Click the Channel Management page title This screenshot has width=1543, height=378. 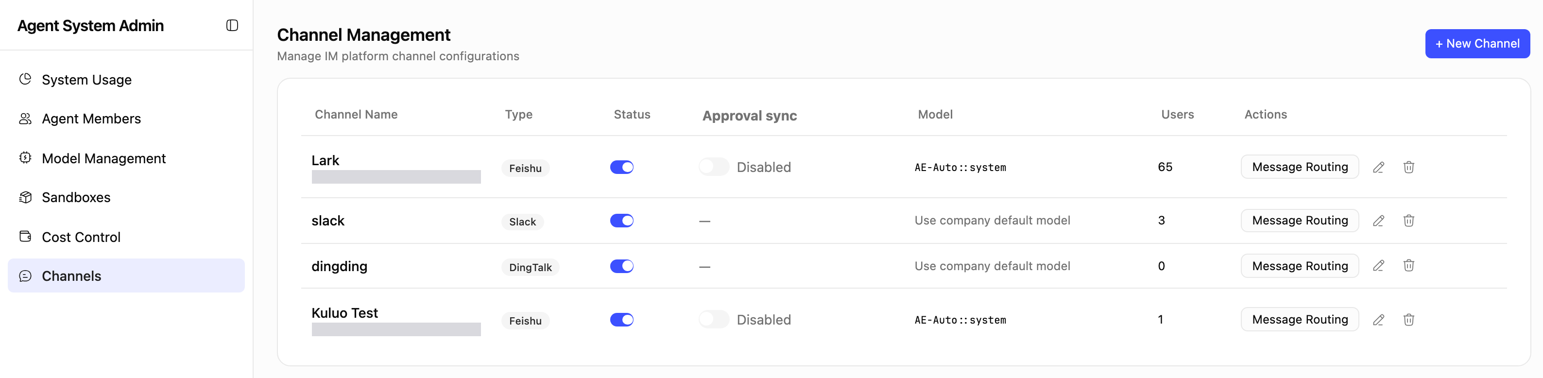click(363, 35)
